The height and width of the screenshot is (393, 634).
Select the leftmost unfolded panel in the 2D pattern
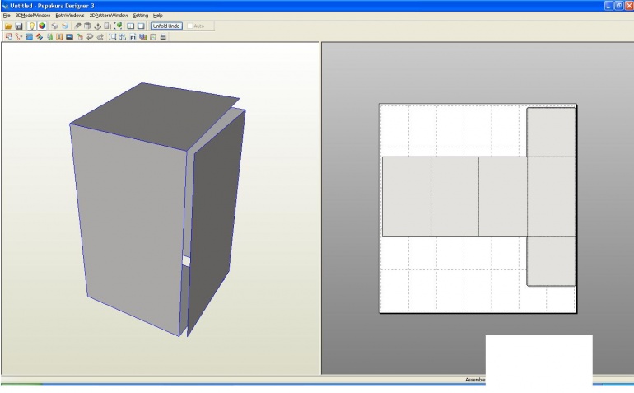pos(407,197)
